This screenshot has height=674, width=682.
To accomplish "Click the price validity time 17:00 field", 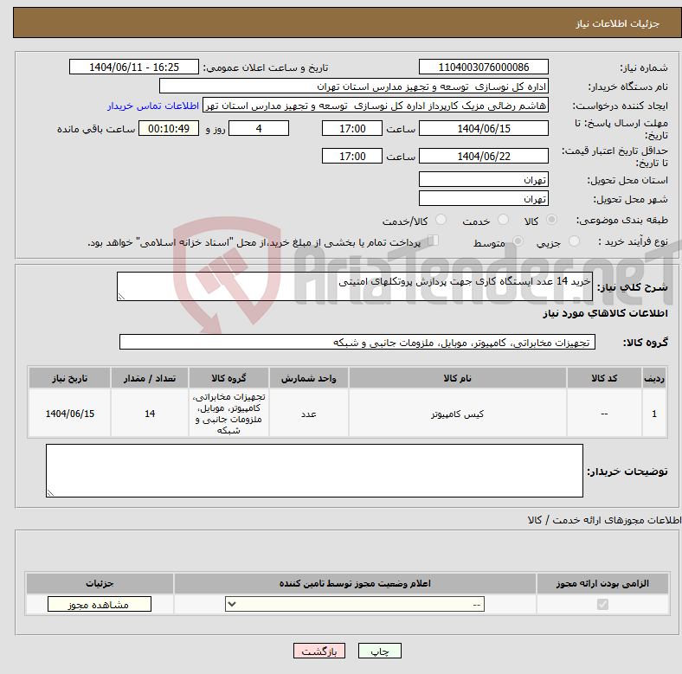I will click(352, 156).
